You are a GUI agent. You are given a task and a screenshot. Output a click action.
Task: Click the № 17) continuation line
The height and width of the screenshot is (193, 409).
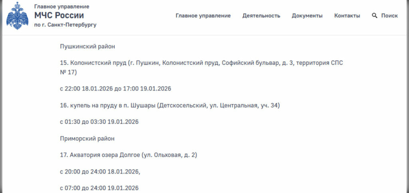68,72
